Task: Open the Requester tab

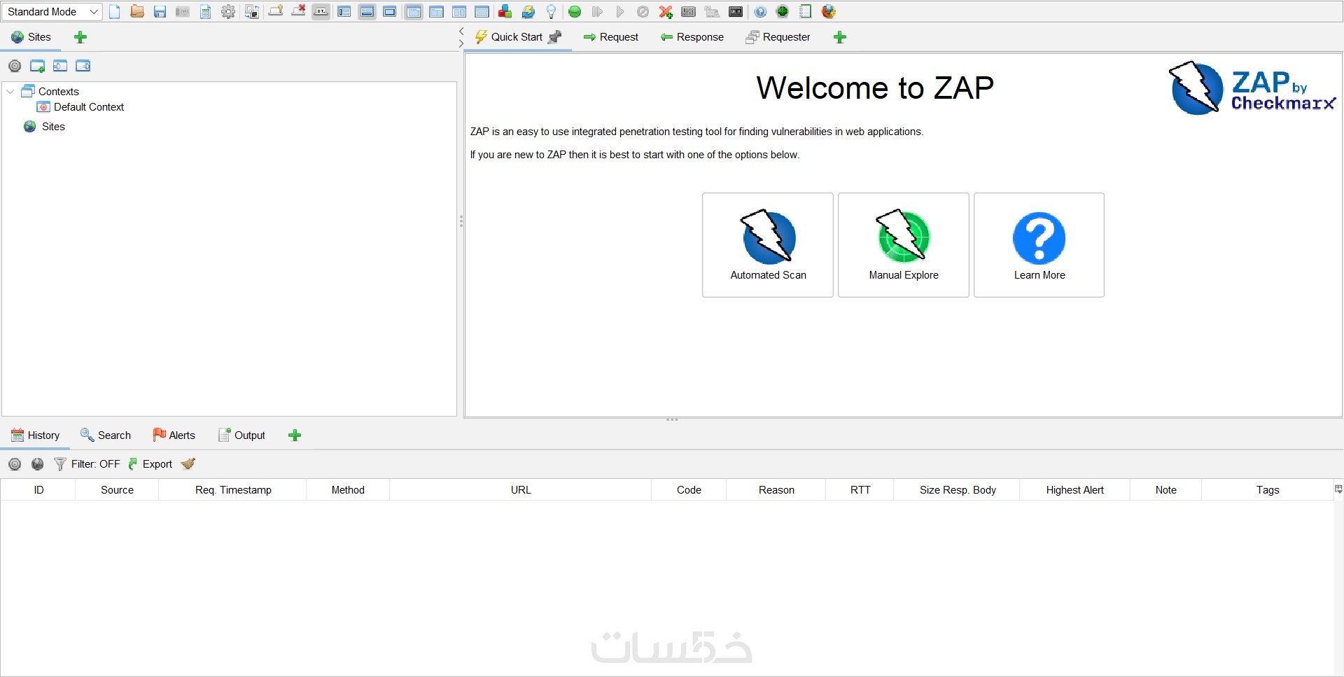Action: click(778, 37)
